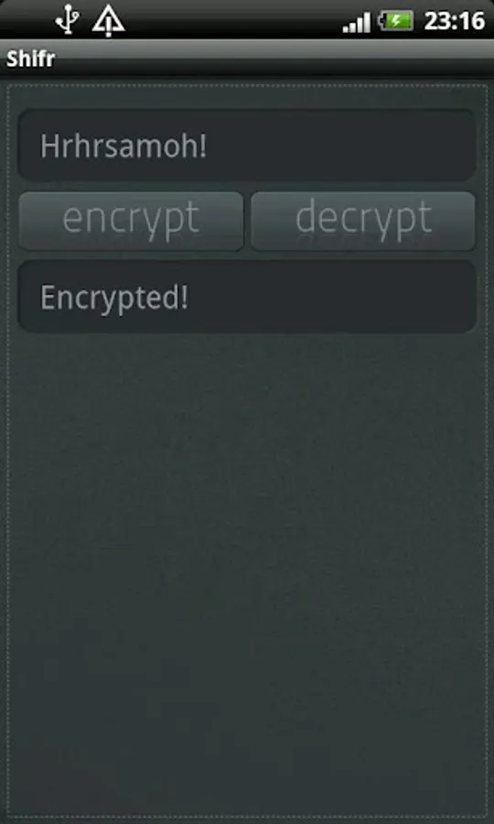Tap the cellular signal strength bars

357,23
